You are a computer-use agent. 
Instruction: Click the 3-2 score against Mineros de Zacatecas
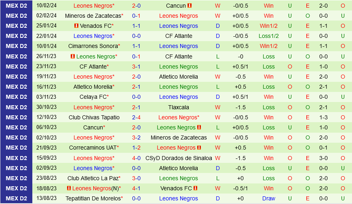[x=136, y=137]
